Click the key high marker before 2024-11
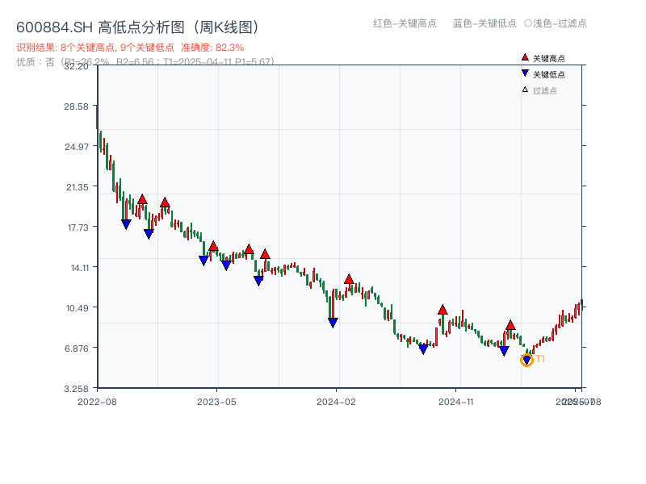The width and height of the screenshot is (646, 484). (443, 310)
